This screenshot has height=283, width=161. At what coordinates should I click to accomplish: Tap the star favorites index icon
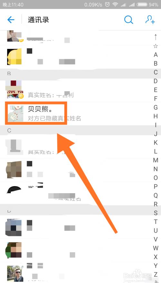coord(156,46)
